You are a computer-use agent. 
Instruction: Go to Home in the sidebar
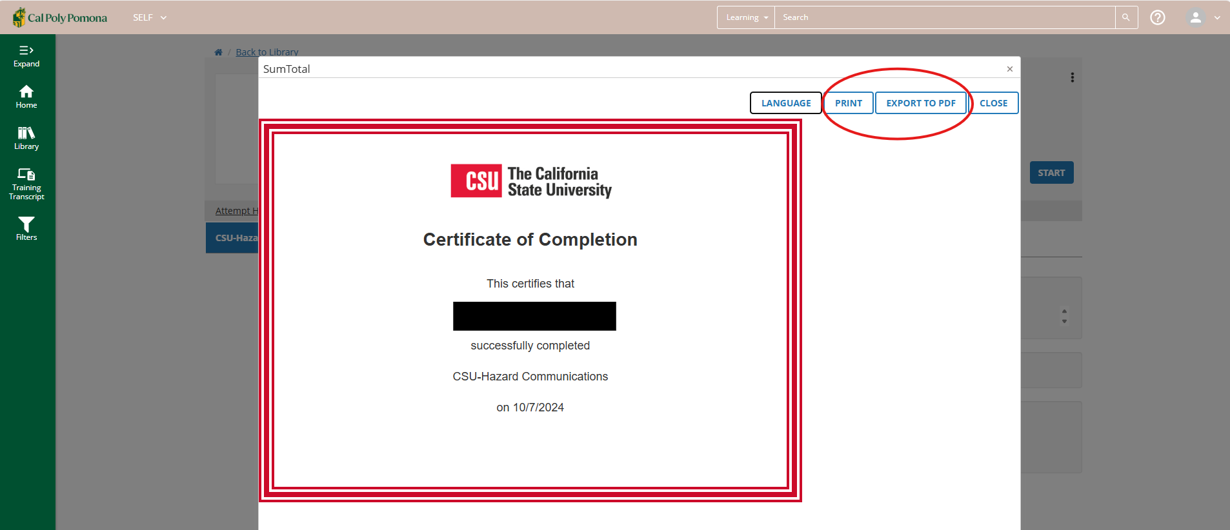26,97
